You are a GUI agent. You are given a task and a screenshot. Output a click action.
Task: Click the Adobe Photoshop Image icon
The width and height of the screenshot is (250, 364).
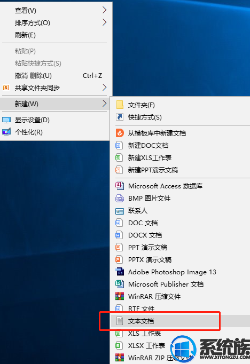(120, 272)
